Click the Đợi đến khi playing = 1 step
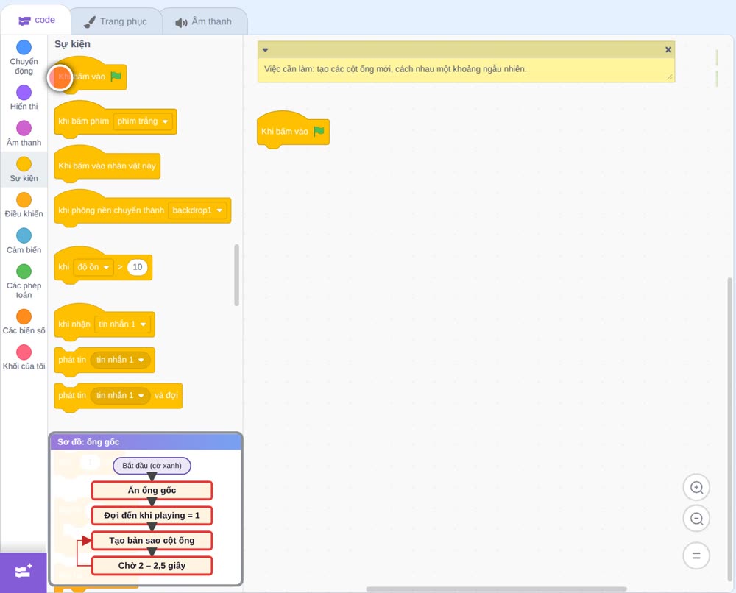 (152, 515)
